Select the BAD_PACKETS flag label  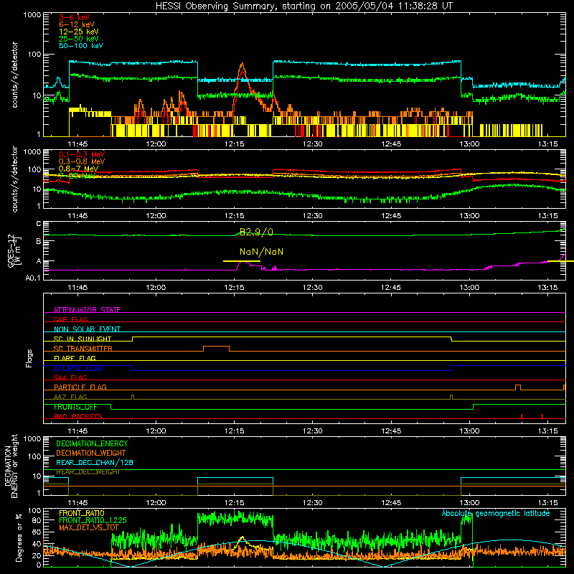coord(78,416)
